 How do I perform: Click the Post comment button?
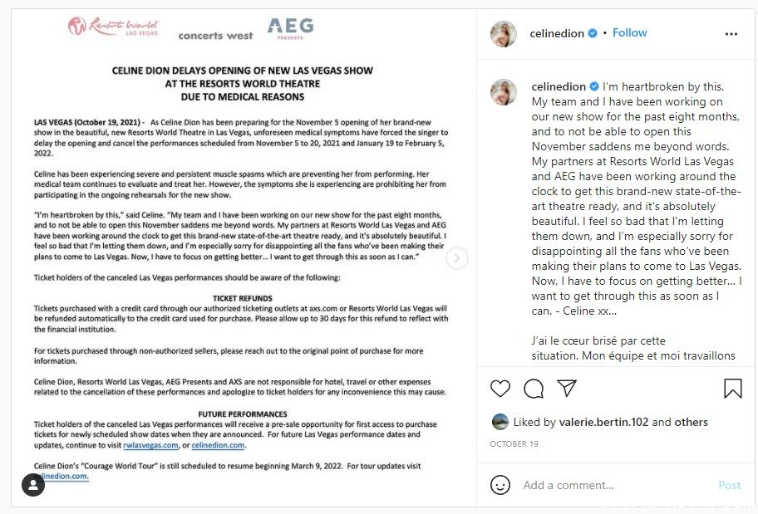[729, 485]
